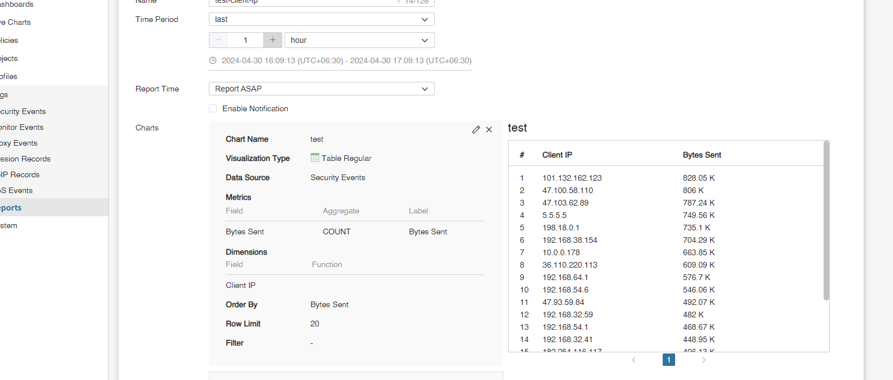Click the minus stepper to decrease time value
Viewport: 893px width, 380px height.
pyautogui.click(x=218, y=40)
